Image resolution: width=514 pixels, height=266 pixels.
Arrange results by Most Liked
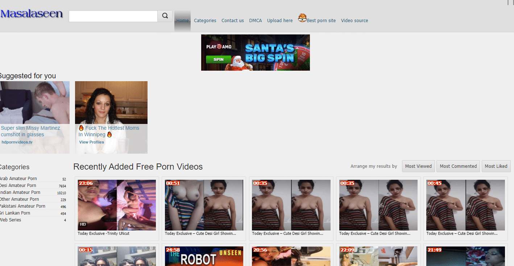click(496, 166)
